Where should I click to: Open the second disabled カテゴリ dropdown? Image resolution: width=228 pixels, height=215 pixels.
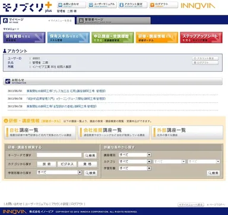[x=169, y=162]
